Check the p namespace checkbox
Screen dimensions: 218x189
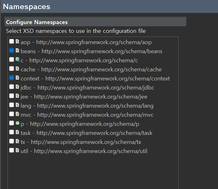(12, 123)
